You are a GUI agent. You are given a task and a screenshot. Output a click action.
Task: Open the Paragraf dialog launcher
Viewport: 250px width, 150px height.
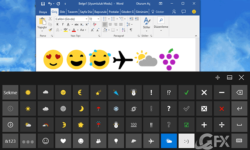tap(138, 36)
